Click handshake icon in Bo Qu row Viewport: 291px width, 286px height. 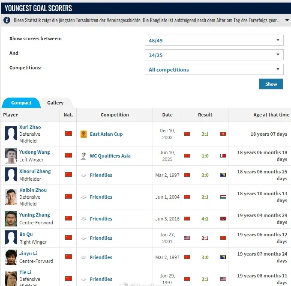point(84,238)
